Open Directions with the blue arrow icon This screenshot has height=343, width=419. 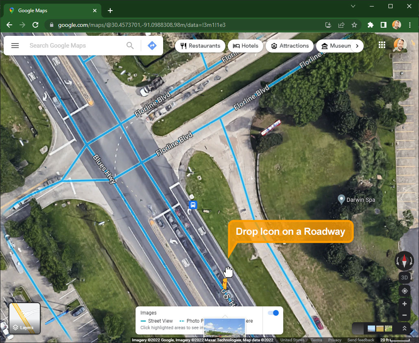[x=152, y=46]
